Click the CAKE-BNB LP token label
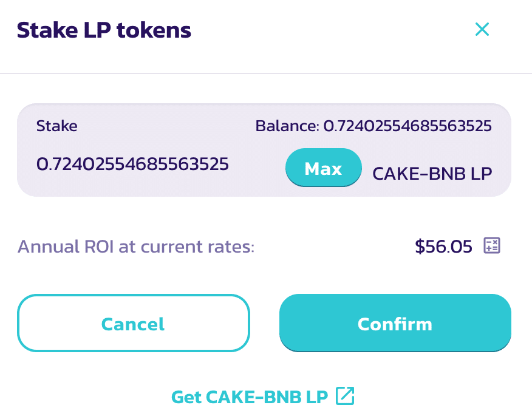The image size is (532, 419). (432, 174)
